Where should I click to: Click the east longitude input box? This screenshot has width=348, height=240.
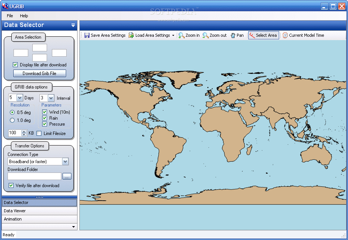coord(59,53)
